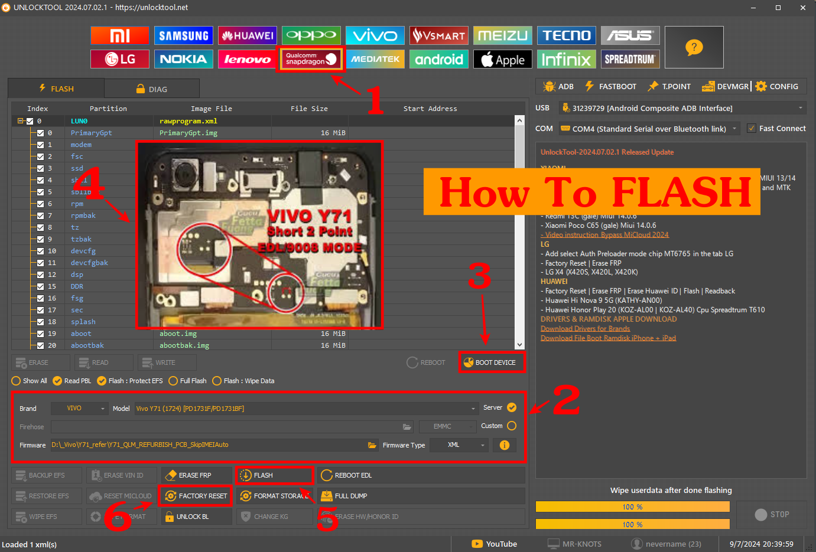Viewport: 816px width, 552px height.
Task: Select the Vsmart brand icon
Action: tap(438, 35)
